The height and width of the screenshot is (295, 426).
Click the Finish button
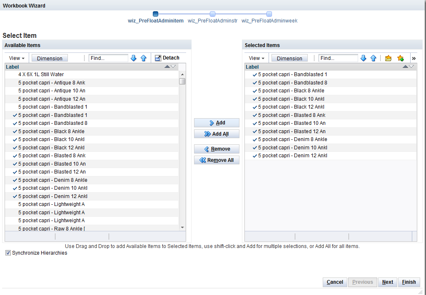[x=409, y=282]
